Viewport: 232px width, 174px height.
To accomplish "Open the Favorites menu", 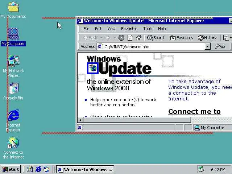I will point(129,29).
